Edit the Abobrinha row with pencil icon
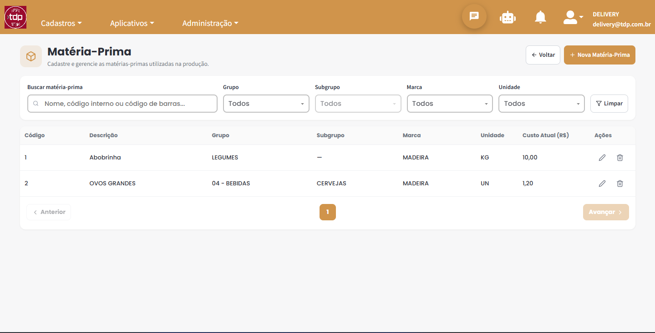This screenshot has width=655, height=333. [602, 158]
